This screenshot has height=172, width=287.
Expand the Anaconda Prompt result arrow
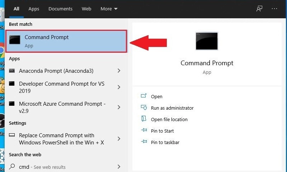(x=119, y=71)
